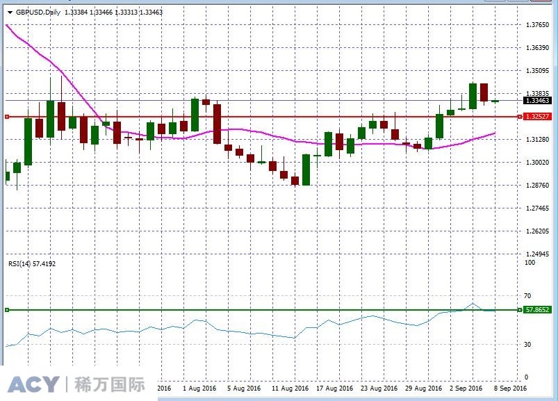Click the RSI 70 level label
558x401 pixels.
click(527, 295)
